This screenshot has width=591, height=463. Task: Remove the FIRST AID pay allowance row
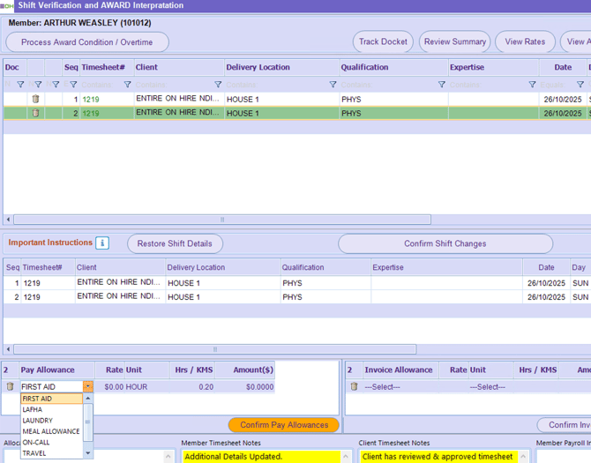(x=11, y=386)
